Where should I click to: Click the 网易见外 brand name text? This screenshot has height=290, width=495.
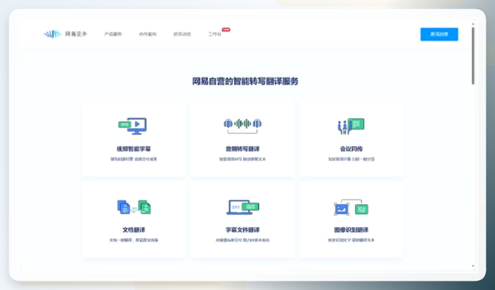coord(76,34)
